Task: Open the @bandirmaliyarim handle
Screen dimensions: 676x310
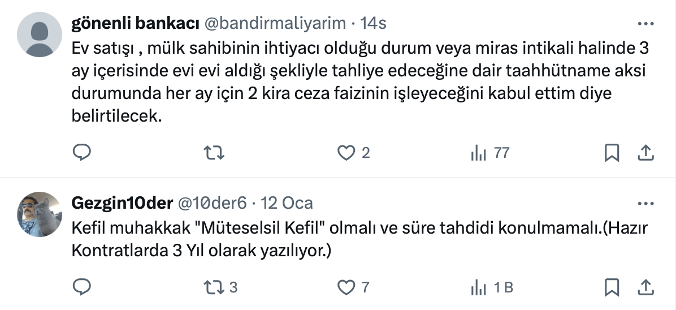Action: point(274,23)
